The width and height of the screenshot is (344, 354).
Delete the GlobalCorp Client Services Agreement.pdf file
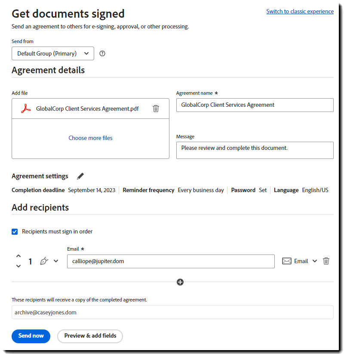coord(156,109)
